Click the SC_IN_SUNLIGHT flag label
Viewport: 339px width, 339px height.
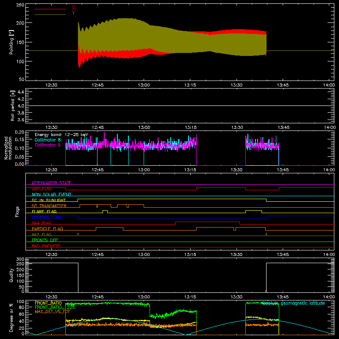(49, 200)
